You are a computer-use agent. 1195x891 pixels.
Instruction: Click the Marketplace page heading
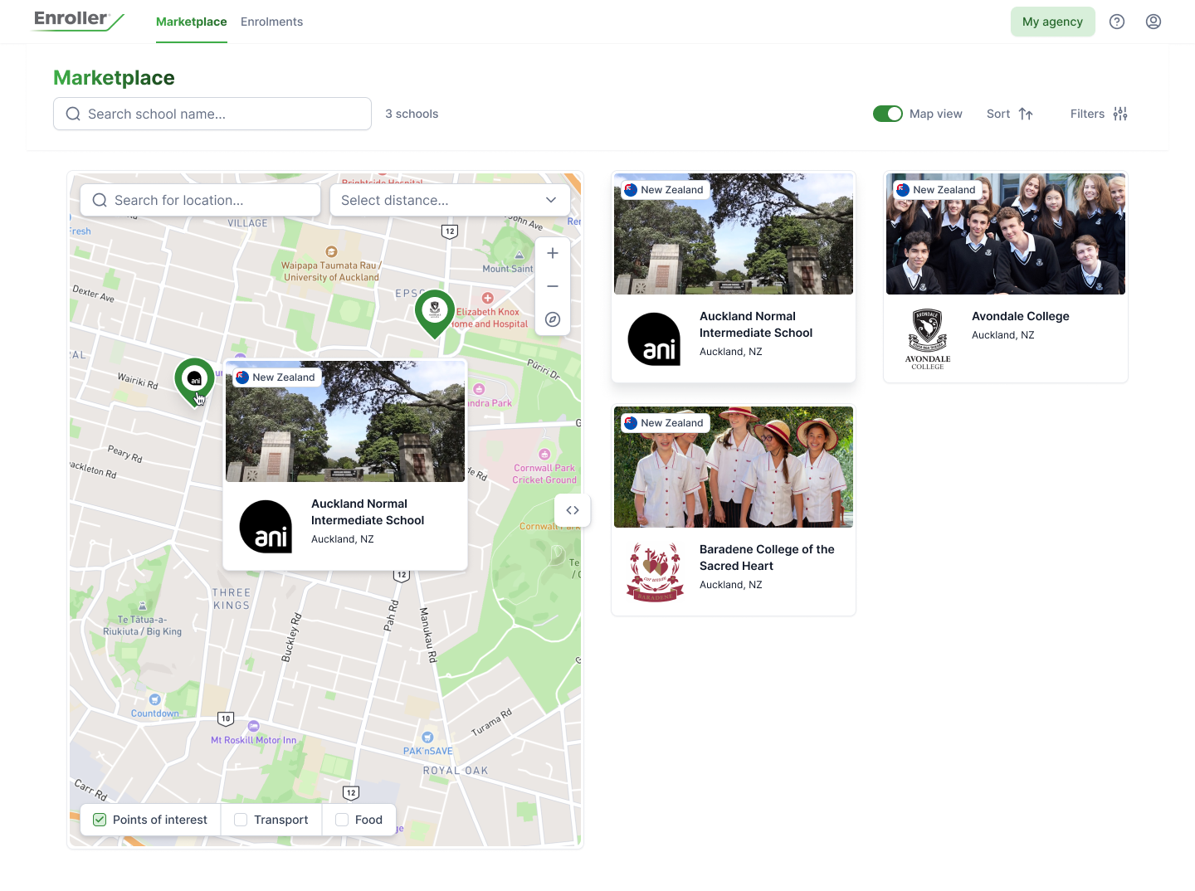tap(114, 78)
